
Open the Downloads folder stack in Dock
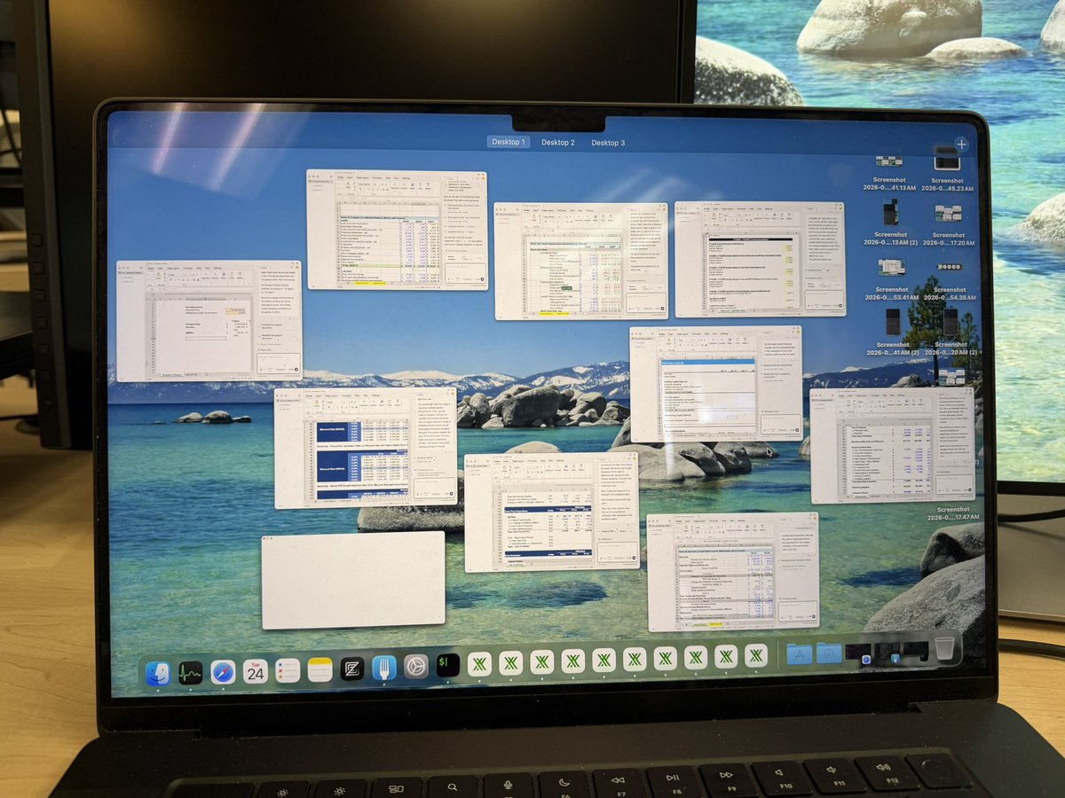[x=828, y=653]
